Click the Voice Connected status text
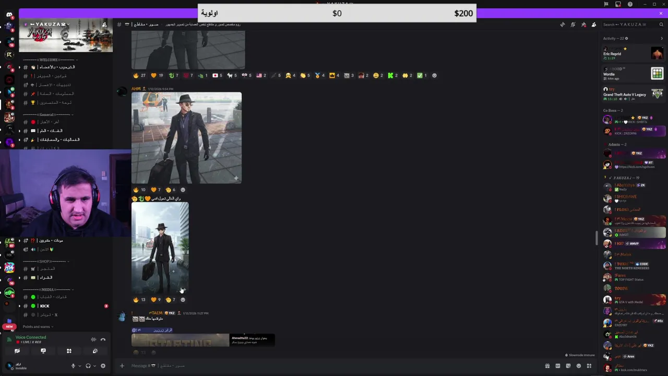The height and width of the screenshot is (376, 668). point(31,337)
